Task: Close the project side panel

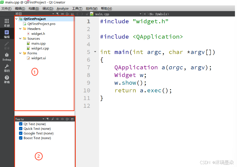Action: [x=72, y=14]
